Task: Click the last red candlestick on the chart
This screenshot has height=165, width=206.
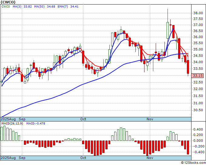Action: [x=188, y=67]
